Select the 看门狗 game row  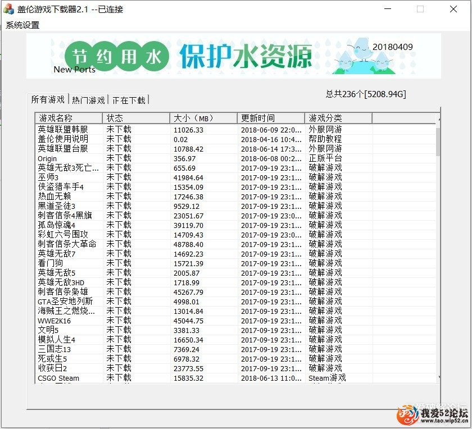[235, 263]
